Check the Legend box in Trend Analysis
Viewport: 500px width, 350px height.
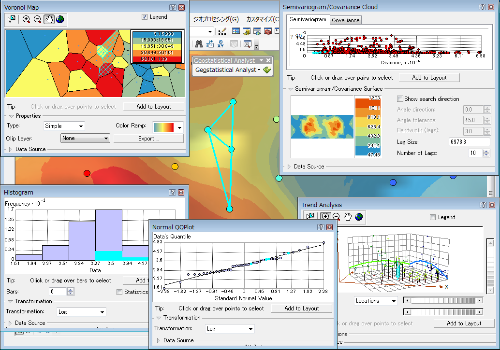434,217
